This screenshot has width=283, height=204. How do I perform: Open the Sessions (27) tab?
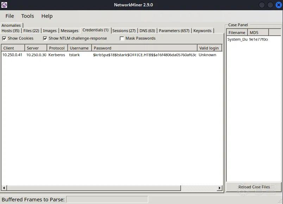coord(124,31)
